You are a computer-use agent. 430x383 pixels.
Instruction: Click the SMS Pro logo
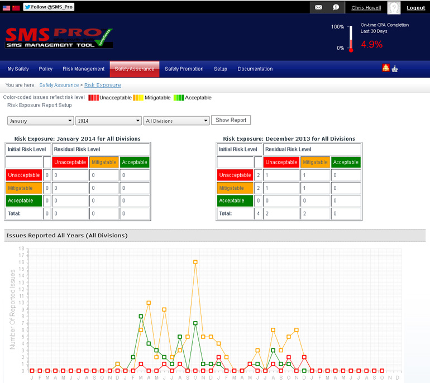point(59,38)
